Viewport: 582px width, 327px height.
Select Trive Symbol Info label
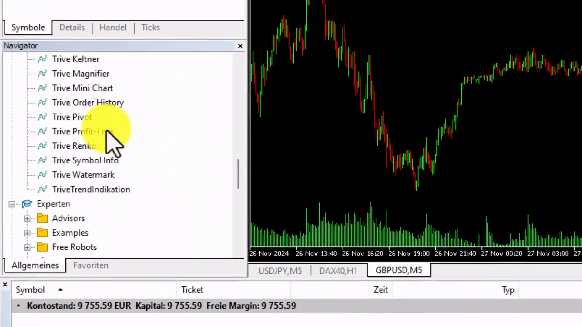point(85,160)
